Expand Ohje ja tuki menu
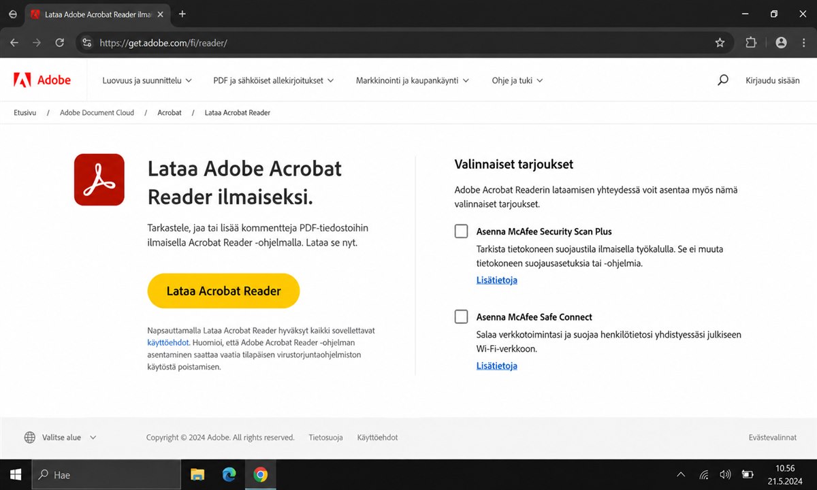The height and width of the screenshot is (490, 817). pyautogui.click(x=517, y=80)
